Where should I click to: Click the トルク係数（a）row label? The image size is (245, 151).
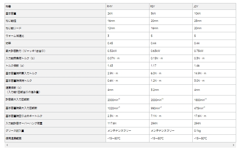point(15,65)
